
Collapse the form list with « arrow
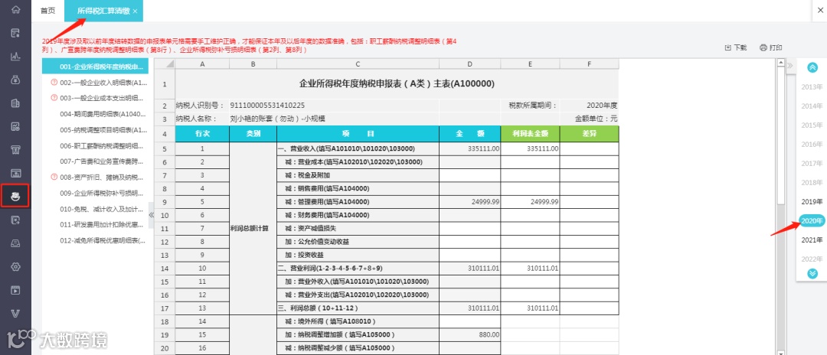(152, 215)
